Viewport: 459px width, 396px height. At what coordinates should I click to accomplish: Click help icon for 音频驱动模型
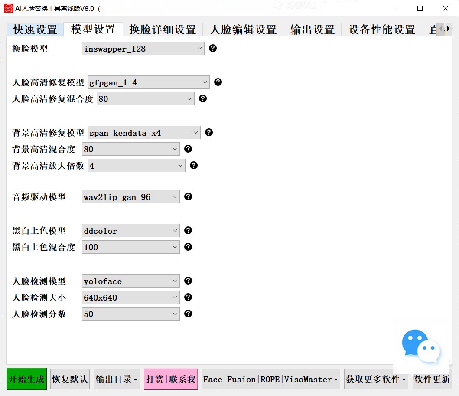(188, 196)
